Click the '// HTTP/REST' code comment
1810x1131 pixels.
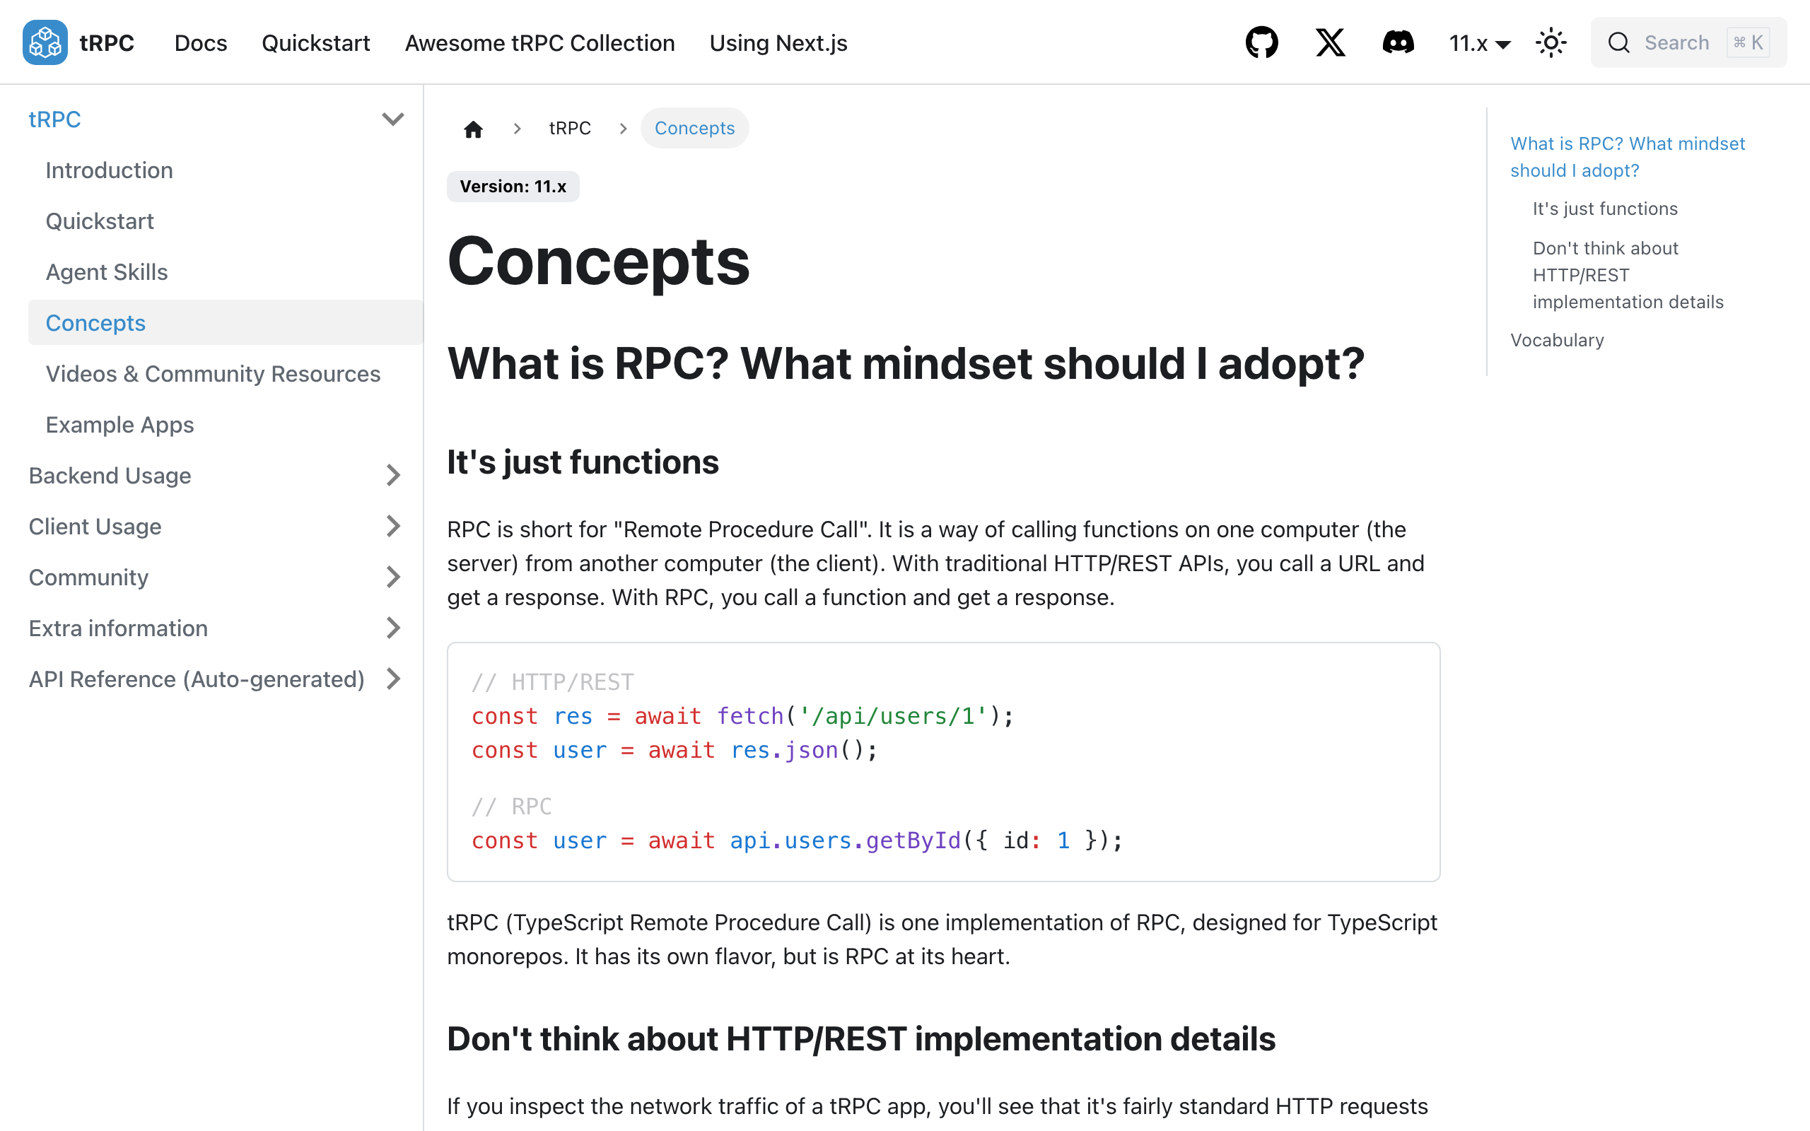pos(552,681)
